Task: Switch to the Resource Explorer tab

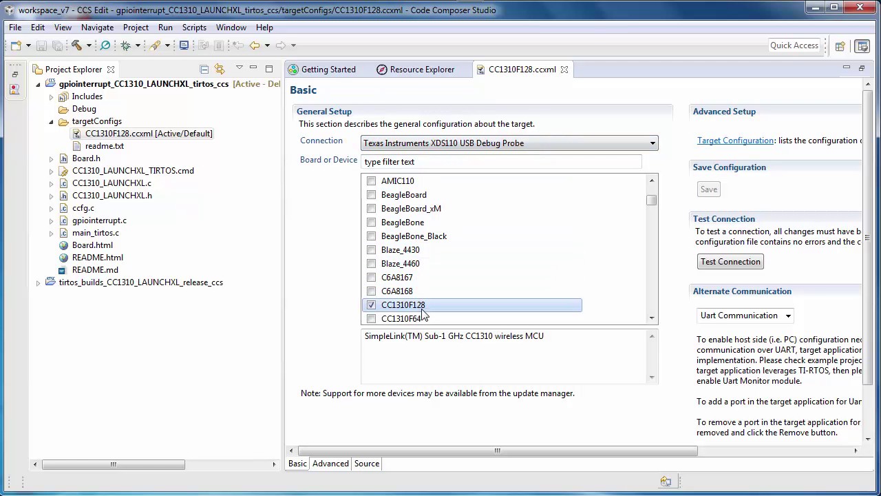Action: pyautogui.click(x=416, y=70)
